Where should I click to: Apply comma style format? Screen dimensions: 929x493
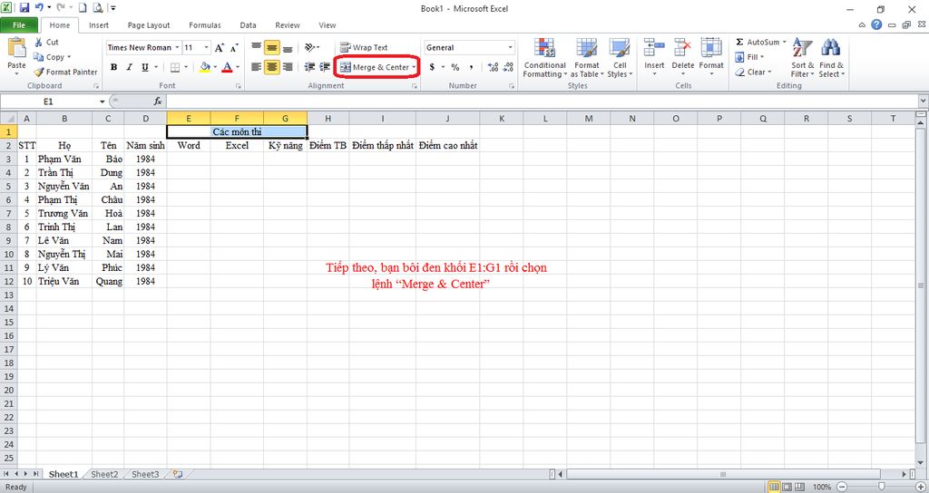471,67
